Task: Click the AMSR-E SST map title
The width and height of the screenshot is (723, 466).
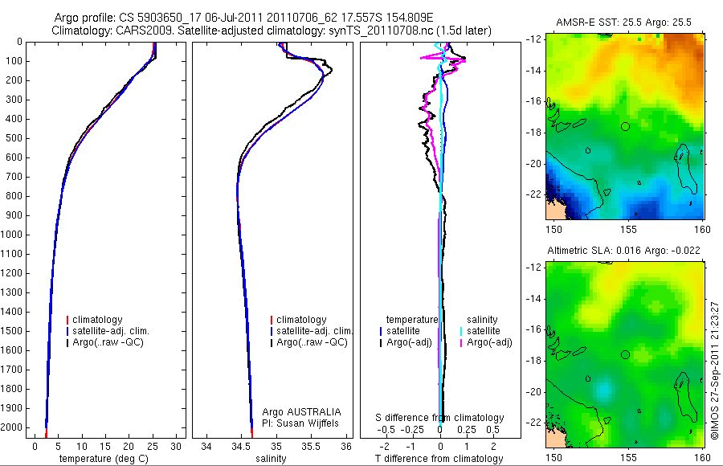Action: click(x=623, y=22)
